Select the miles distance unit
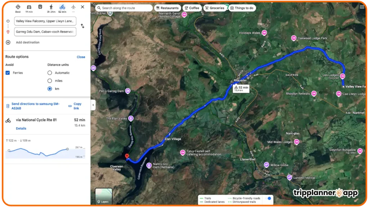This screenshot has width=369, height=207. 50,81
